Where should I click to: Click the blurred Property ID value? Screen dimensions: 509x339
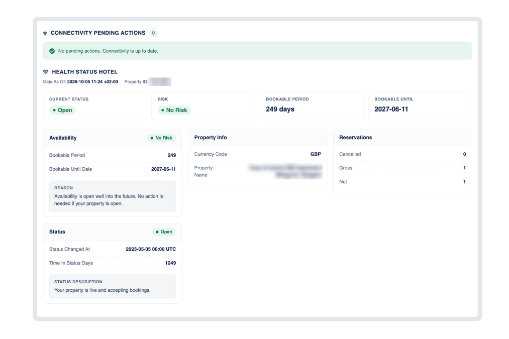(x=160, y=82)
